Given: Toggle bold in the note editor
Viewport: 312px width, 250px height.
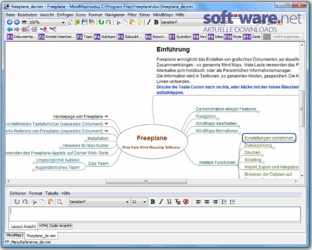Looking at the screenshot, I should pyautogui.click(x=152, y=202).
